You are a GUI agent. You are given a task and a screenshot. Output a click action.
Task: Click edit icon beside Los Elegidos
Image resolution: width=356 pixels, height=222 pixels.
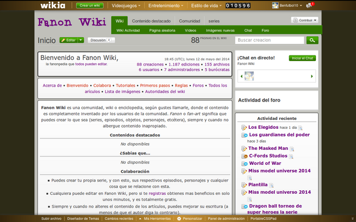pos(244,128)
